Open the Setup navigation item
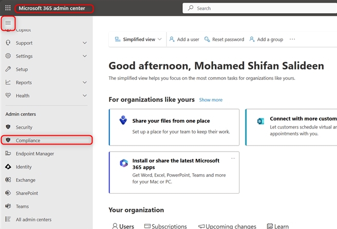Viewport: 337px width, 229px height. [46, 69]
